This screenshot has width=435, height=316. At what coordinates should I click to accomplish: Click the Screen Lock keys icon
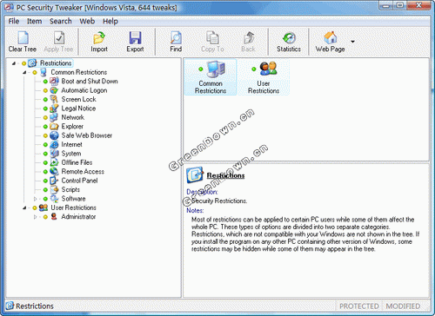[x=54, y=99]
